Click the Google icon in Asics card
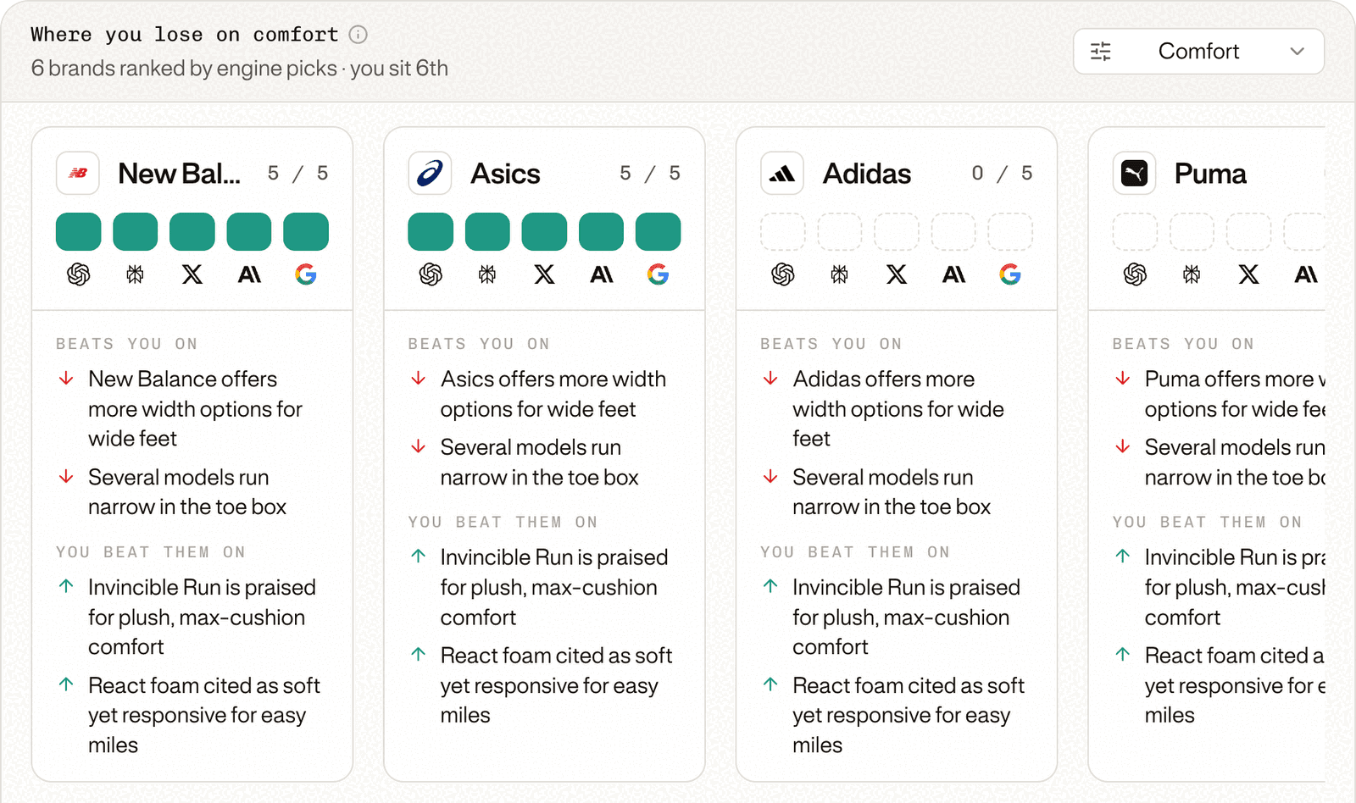 pyautogui.click(x=659, y=274)
